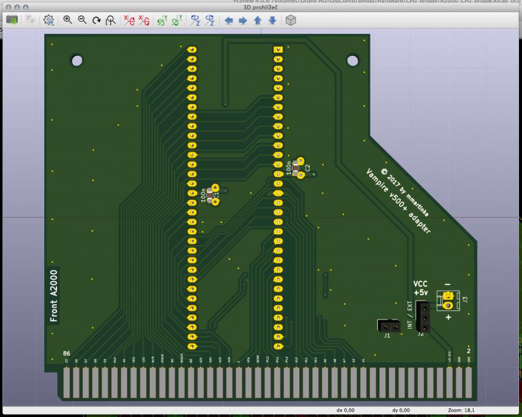Rotate Z clockwise button

pos(195,20)
